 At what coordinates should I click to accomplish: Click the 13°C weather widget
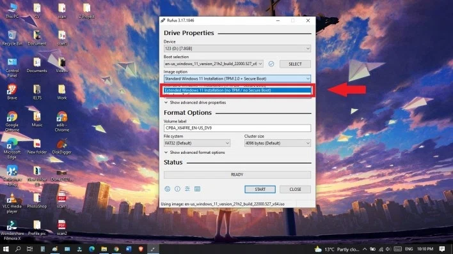[337, 249]
